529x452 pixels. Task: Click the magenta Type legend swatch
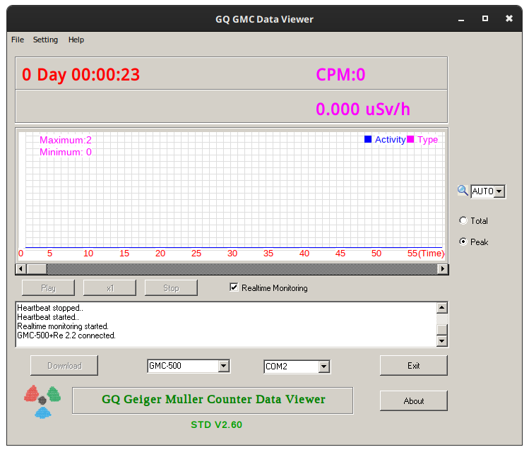410,139
